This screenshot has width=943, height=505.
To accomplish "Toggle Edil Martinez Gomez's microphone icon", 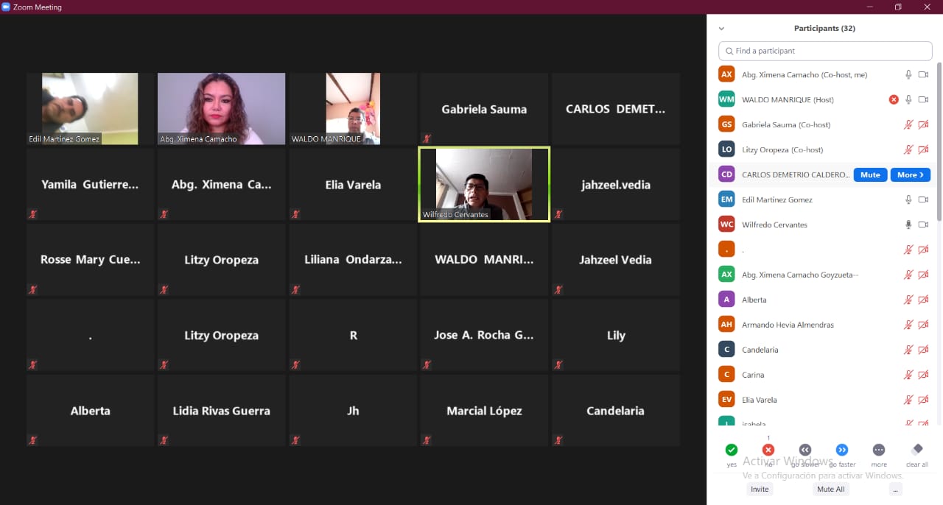I will tap(908, 200).
